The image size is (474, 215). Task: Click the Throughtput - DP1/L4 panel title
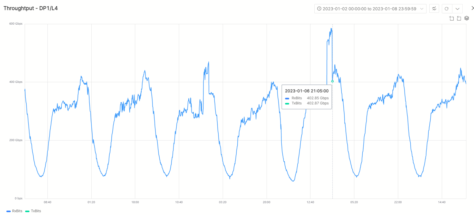pos(31,8)
